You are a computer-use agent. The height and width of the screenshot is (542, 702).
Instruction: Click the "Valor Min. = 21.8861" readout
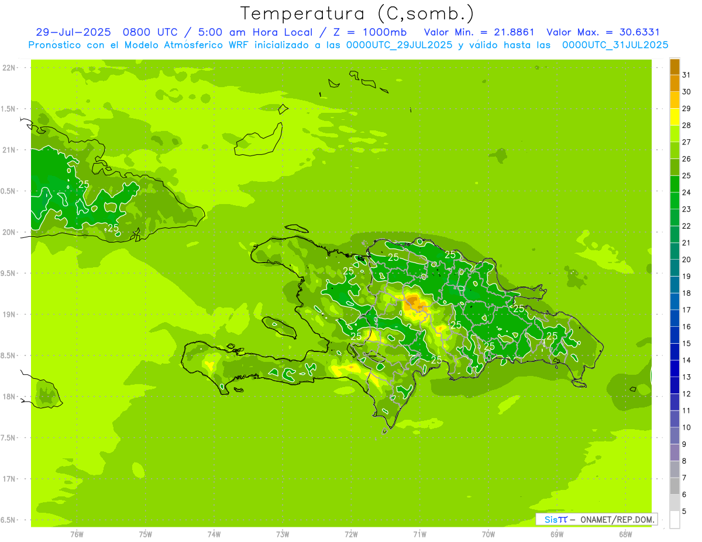(x=479, y=32)
